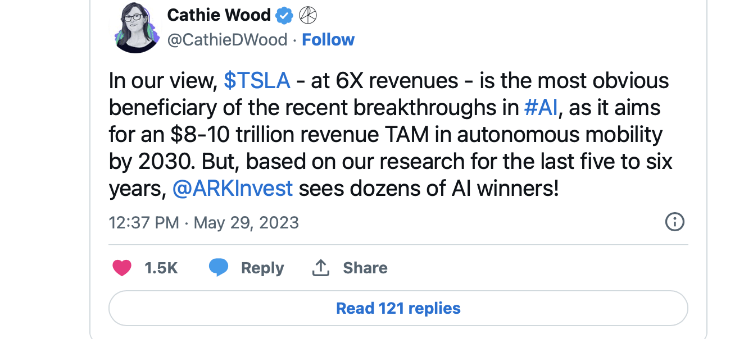Click the blue verified checkmark badge
Image resolution: width=753 pixels, height=339 pixels.
[285, 15]
